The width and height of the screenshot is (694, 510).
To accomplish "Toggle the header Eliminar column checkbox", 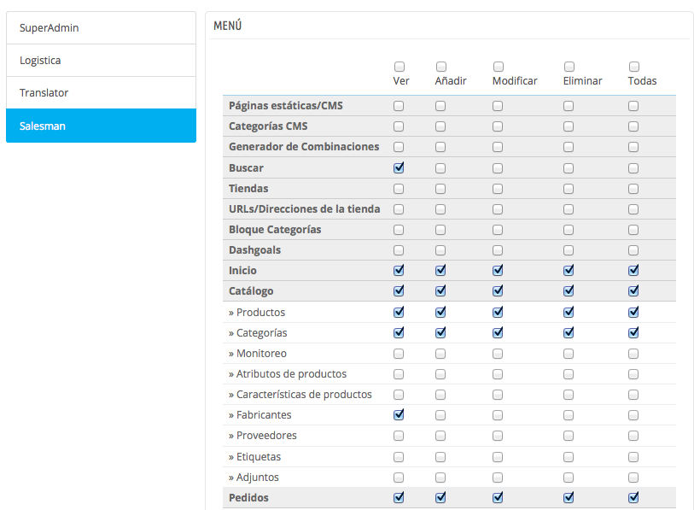I will coord(569,67).
